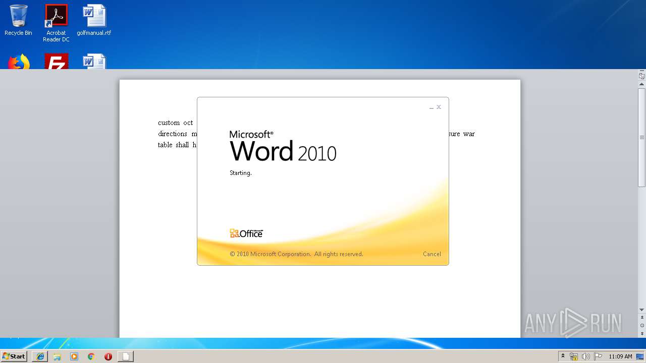The width and height of the screenshot is (646, 363).
Task: Open the network status tray icon
Action: pos(574,356)
